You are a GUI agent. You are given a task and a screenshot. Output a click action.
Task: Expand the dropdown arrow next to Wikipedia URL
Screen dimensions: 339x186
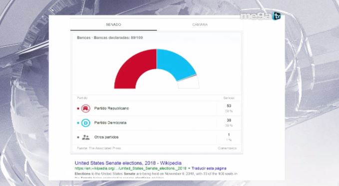coord(189,169)
